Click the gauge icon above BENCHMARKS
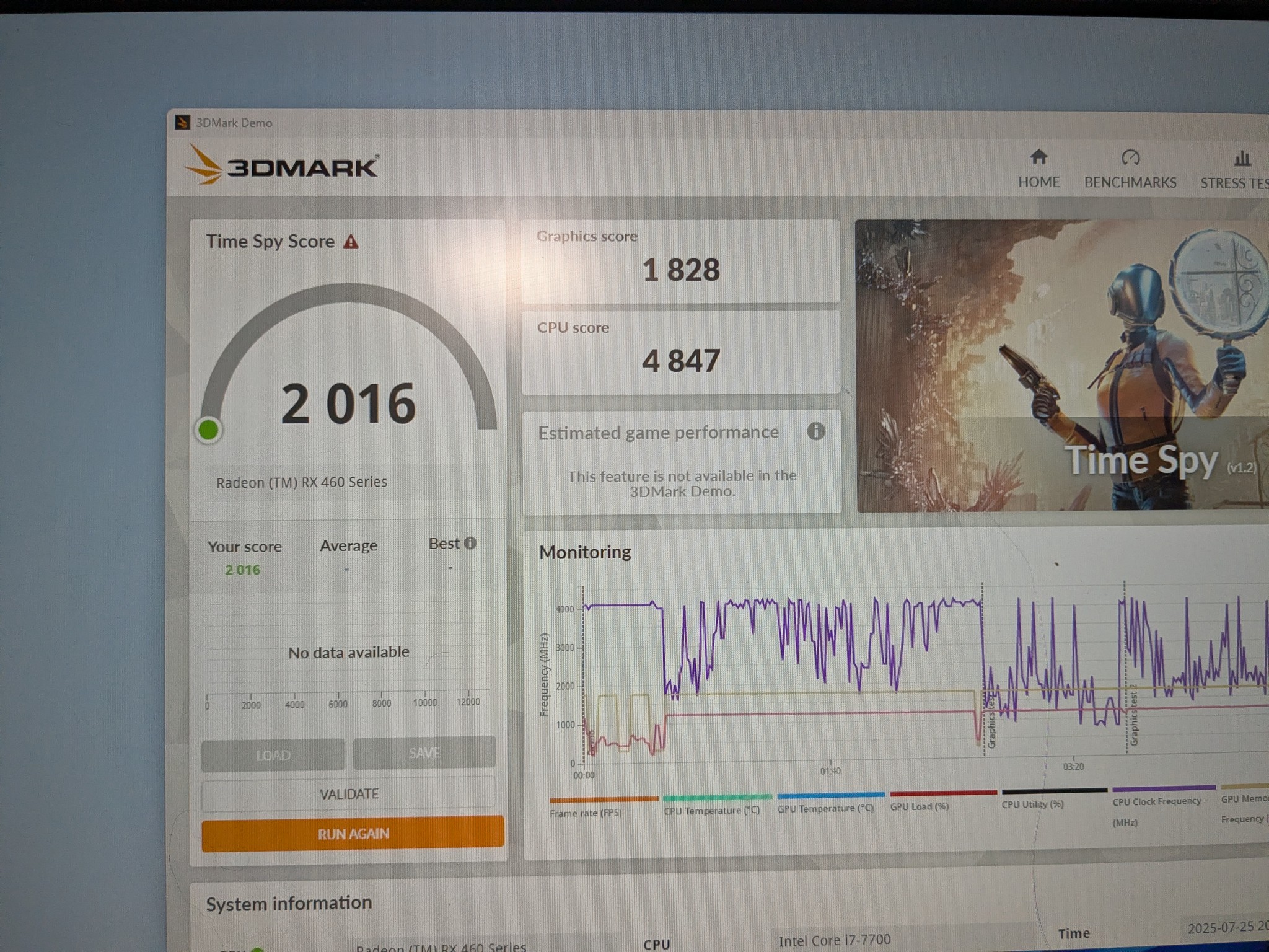 pos(1130,157)
